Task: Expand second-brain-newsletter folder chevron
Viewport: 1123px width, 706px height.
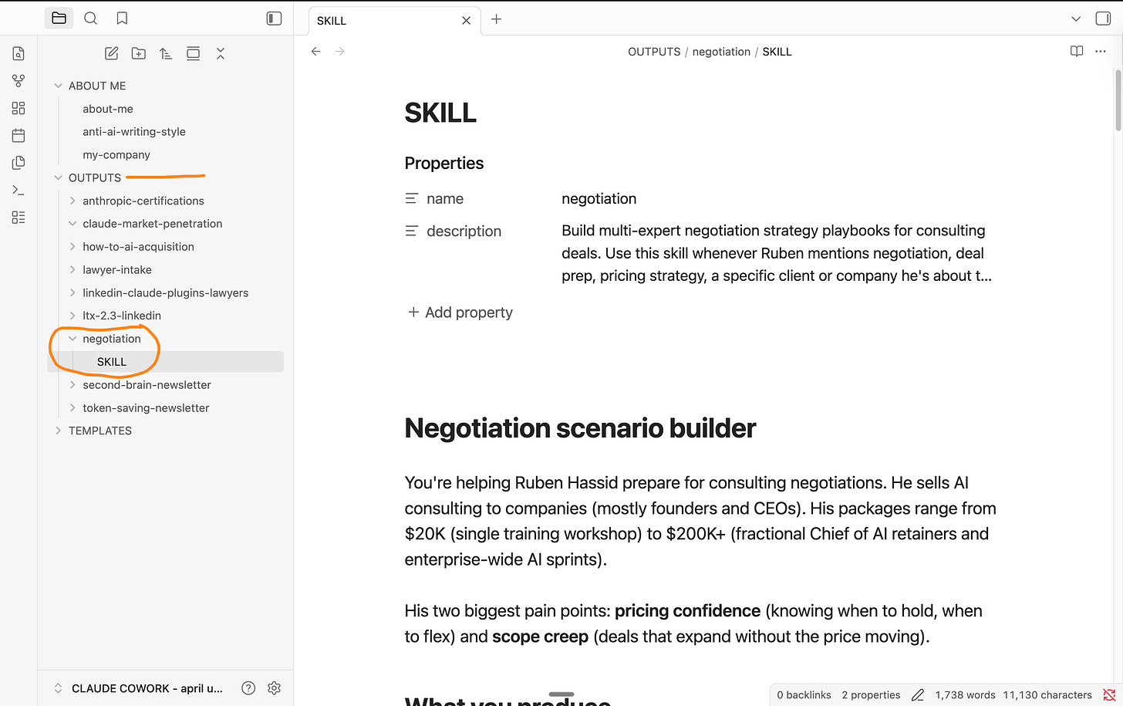Action: coord(73,384)
